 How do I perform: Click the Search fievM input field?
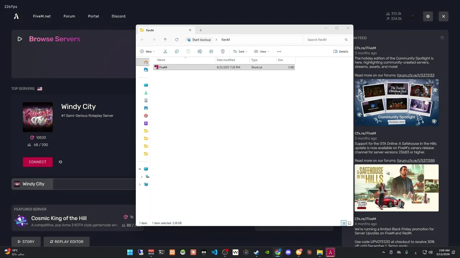pyautogui.click(x=327, y=40)
